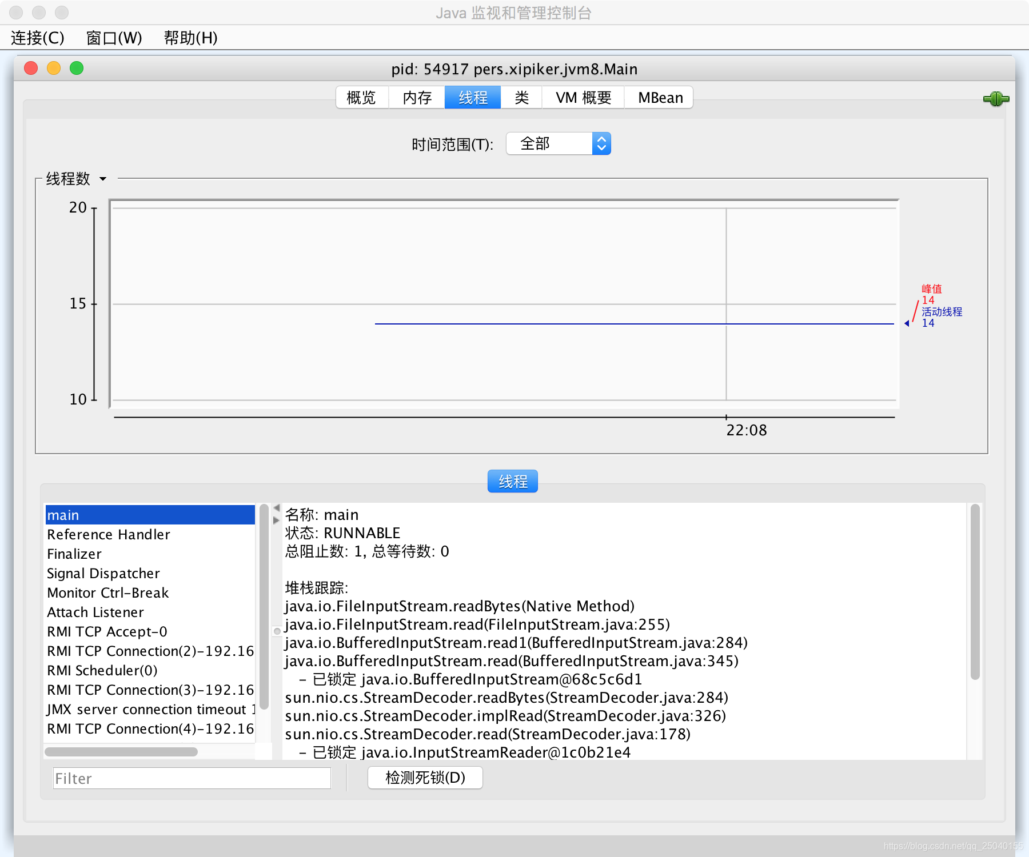Click the 峰值 14 legend label
Image resolution: width=1029 pixels, height=857 pixels.
[x=932, y=294]
